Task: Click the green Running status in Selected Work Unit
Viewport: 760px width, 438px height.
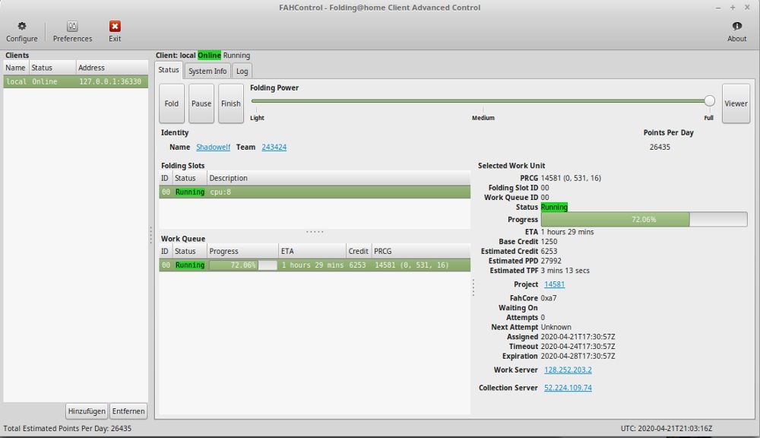Action: point(554,207)
